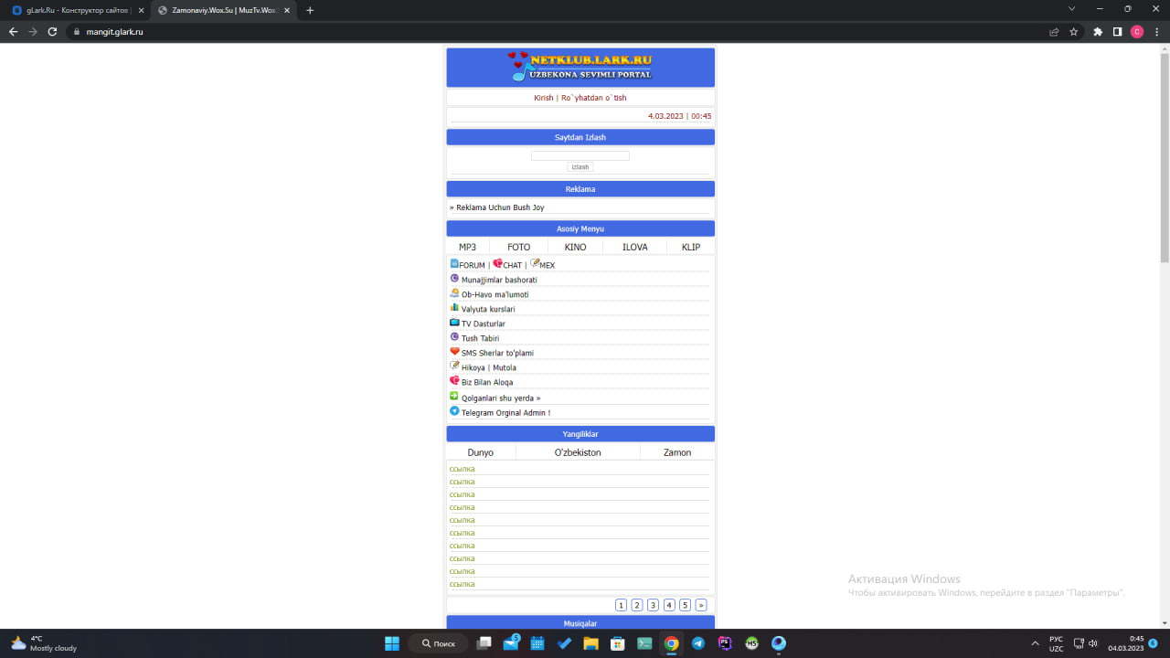Viewport: 1170px width, 658px height.
Task: Open Chrome's three-dot menu
Action: 1156,31
